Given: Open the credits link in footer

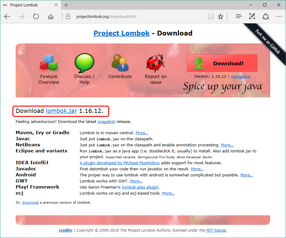Looking at the screenshot, I should tap(66, 230).
